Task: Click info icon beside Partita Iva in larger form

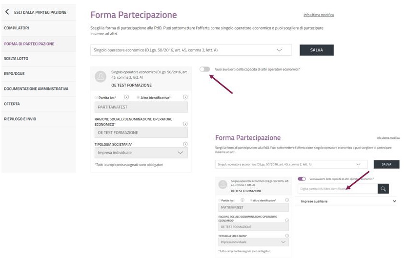Action: click(x=126, y=97)
